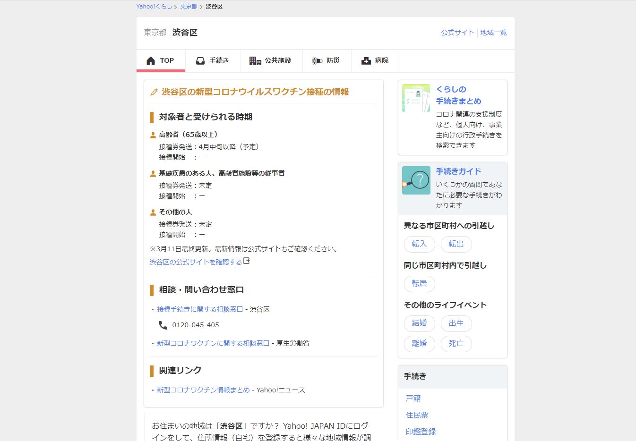This screenshot has width=636, height=441.
Task: Open 新型コロナワクチンに関する相談窓口 link
Action: 213,343
